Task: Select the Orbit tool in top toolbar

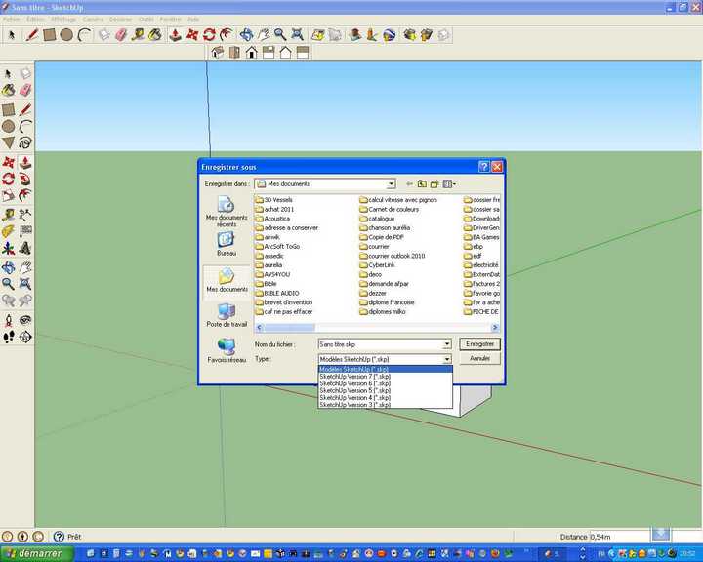Action: [x=246, y=35]
